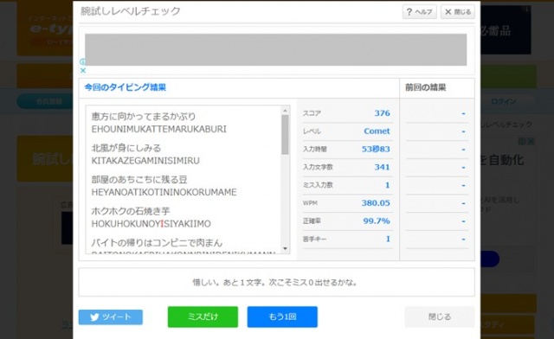554x339 pixels.
Task: Click the red mistyped I in HOKUHOKUNOYISIYAKIIMO
Action: (x=162, y=224)
